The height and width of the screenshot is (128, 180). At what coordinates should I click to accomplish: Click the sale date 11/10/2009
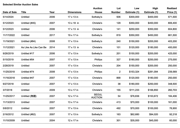(x=9, y=121)
